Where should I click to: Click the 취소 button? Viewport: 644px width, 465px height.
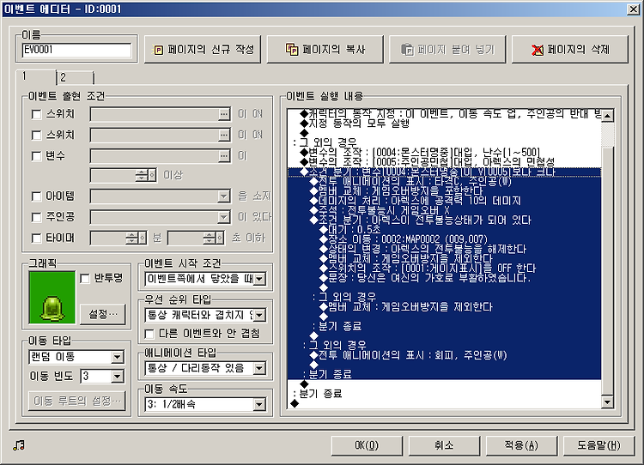coord(444,445)
